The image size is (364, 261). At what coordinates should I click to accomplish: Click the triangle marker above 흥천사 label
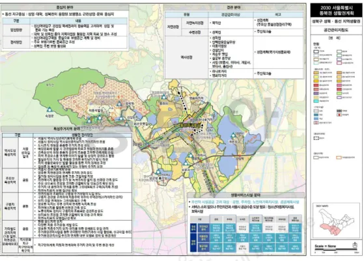coord(164,97)
